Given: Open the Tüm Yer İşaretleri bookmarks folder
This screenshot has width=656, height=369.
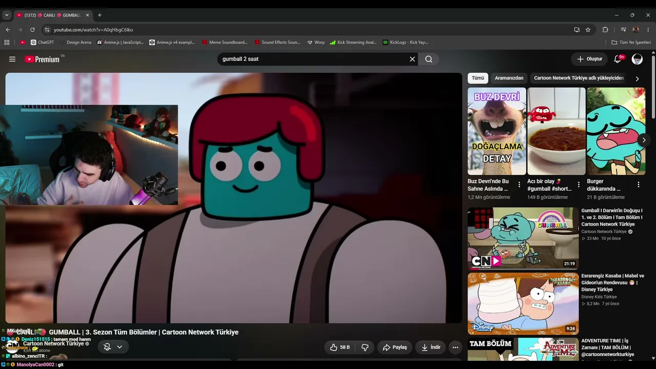Looking at the screenshot, I should 630,43.
